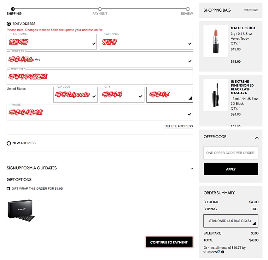Click the Last Name input field
The width and height of the screenshot is (268, 260).
[146, 42]
